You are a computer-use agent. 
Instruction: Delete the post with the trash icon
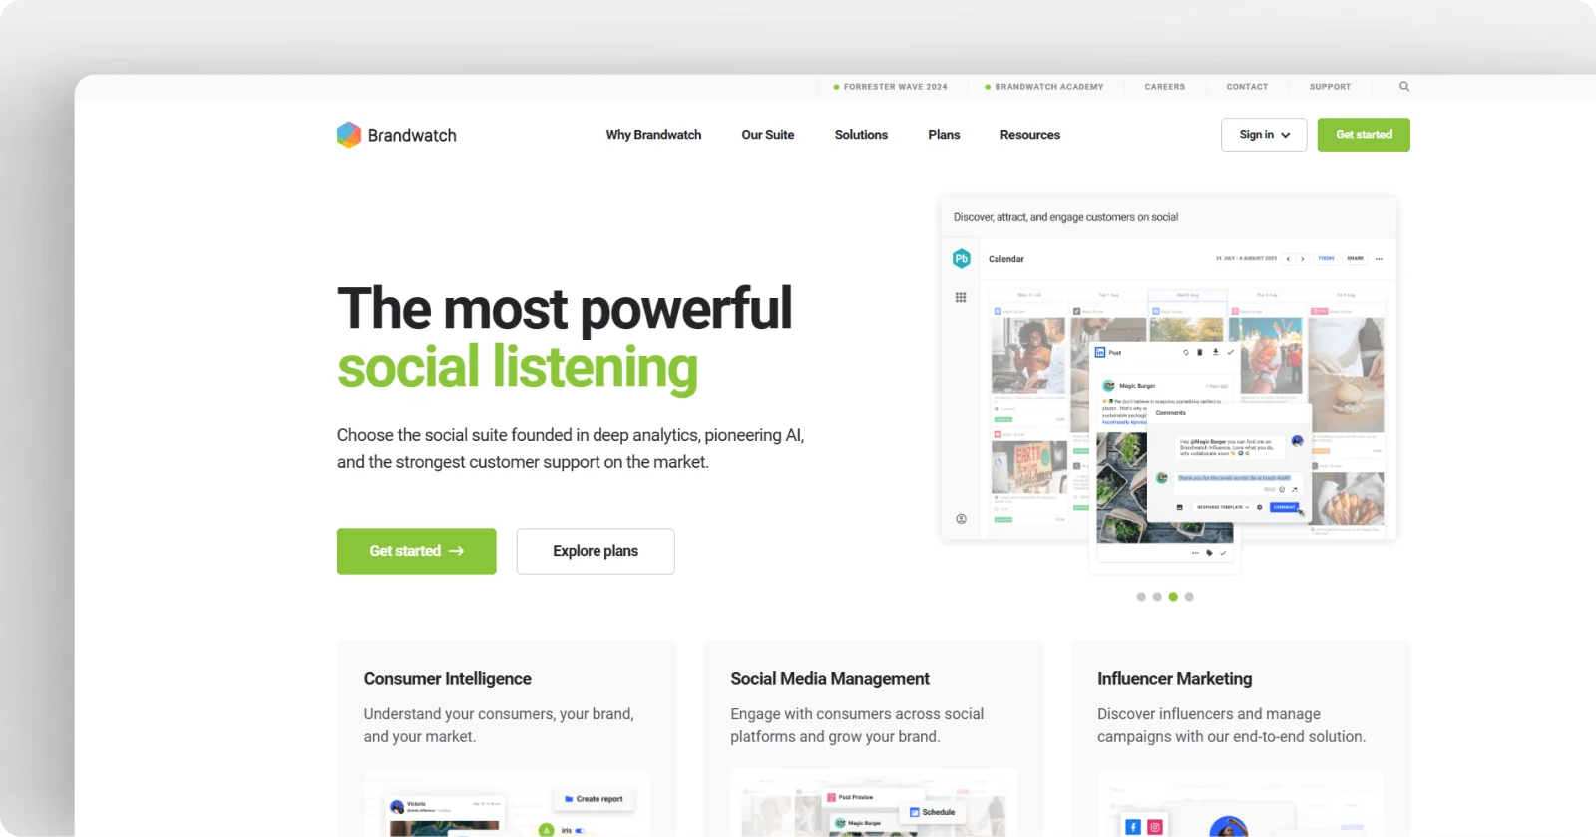1200,352
